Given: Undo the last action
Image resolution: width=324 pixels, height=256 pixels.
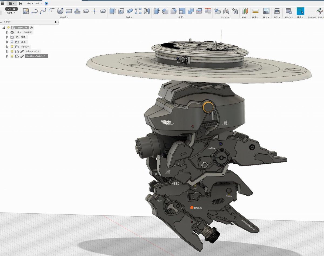Looking at the screenshot, I should pos(29,3).
